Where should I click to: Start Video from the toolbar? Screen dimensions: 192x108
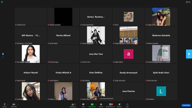14,105
